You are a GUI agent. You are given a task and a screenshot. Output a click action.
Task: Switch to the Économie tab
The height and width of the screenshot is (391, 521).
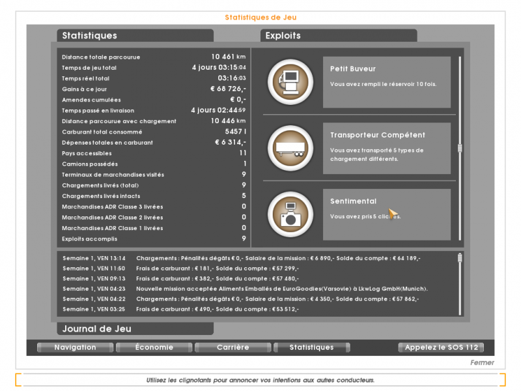(154, 347)
